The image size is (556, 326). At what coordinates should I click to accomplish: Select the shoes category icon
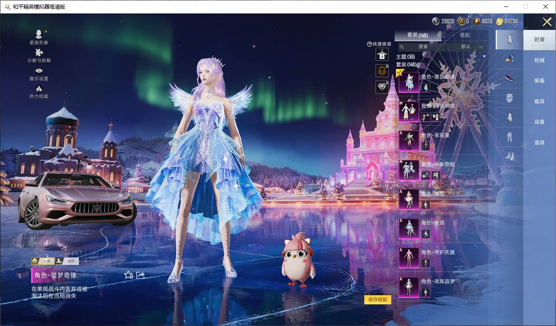pyautogui.click(x=510, y=156)
